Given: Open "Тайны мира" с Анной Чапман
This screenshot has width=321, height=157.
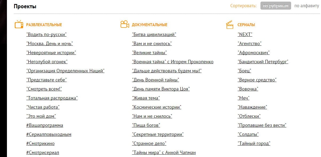Looking at the screenshot, I should 164,152.
